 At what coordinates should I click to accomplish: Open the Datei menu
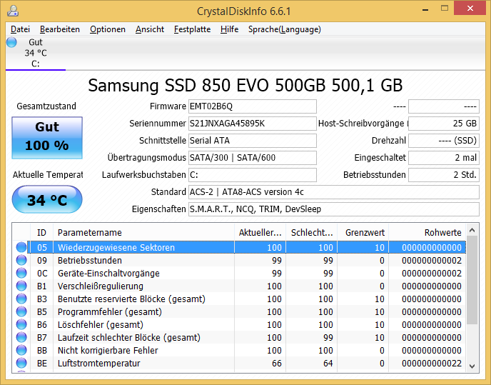(20, 29)
